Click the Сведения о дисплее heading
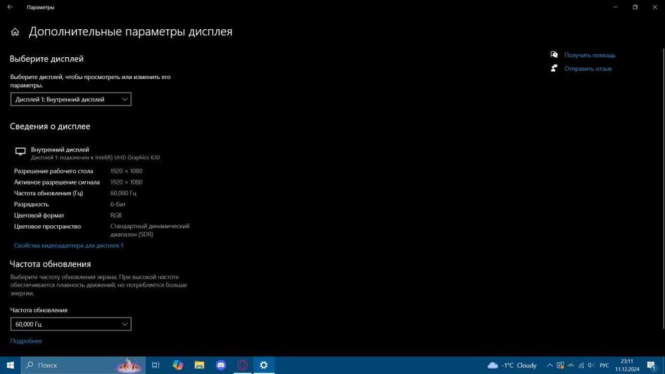The image size is (665, 374). pyautogui.click(x=50, y=126)
